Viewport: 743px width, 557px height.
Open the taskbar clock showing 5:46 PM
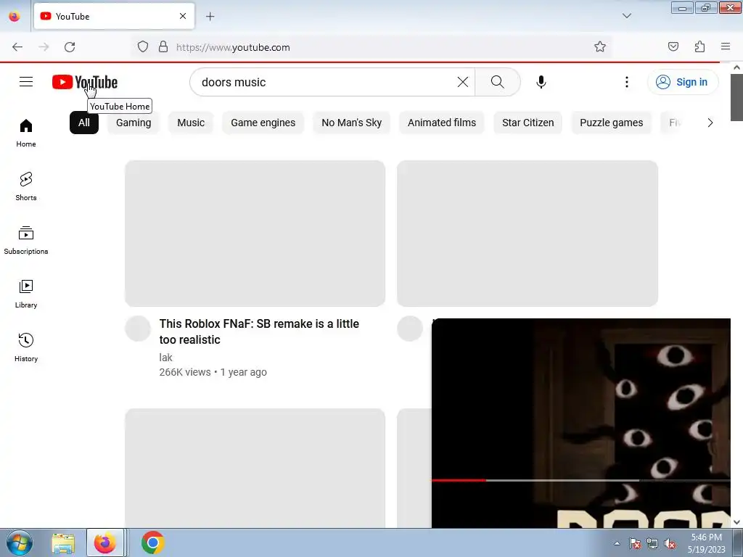point(706,543)
